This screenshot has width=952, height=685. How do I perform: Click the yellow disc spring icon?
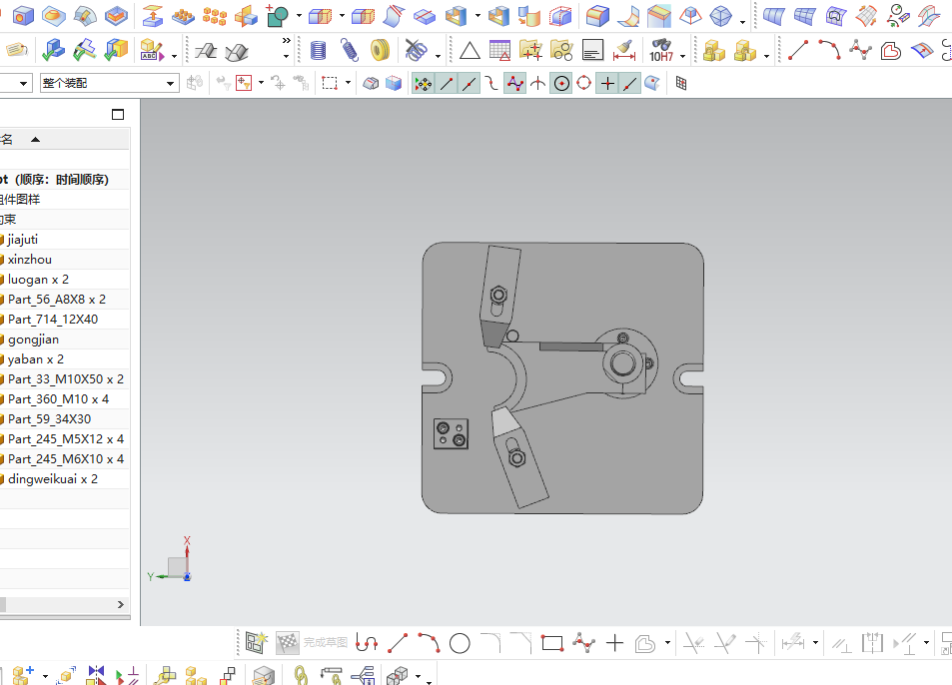coord(380,50)
